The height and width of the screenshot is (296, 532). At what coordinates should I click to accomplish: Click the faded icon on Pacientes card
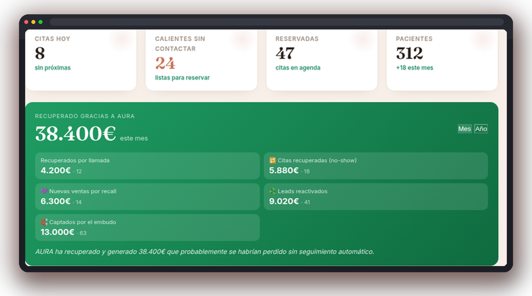483,40
